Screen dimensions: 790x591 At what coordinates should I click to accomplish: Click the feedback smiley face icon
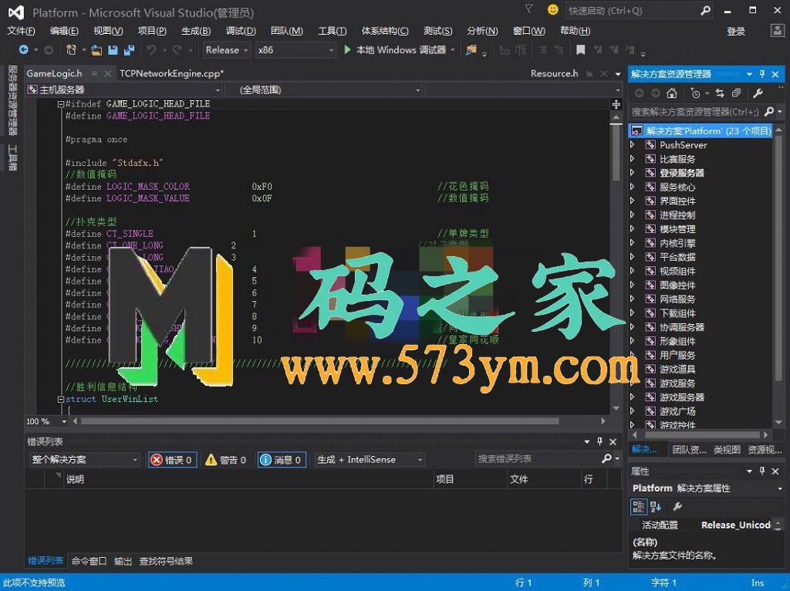553,10
